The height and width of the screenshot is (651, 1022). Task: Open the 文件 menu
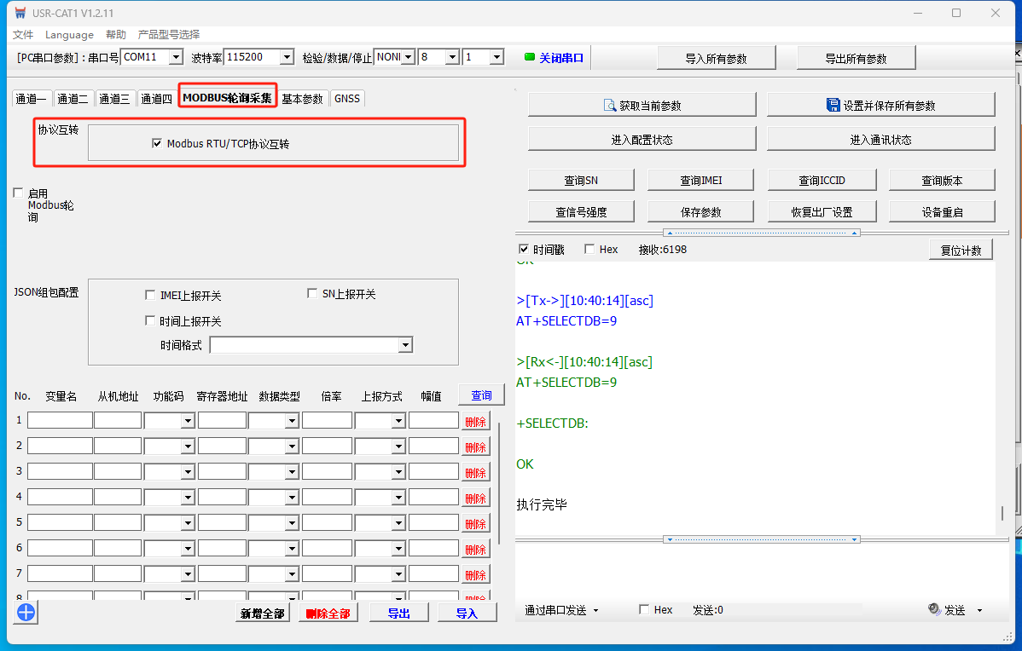coord(23,35)
